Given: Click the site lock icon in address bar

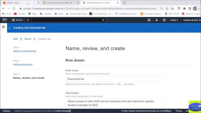Looking at the screenshot, I should coord(20,8).
